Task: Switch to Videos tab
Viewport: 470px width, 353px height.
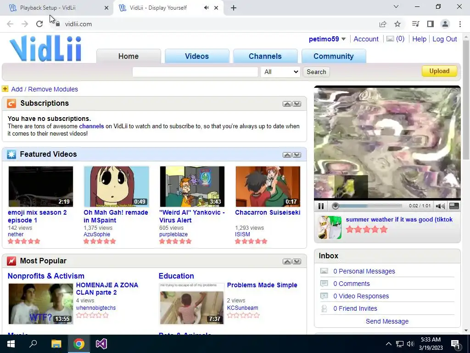Action: point(197,56)
